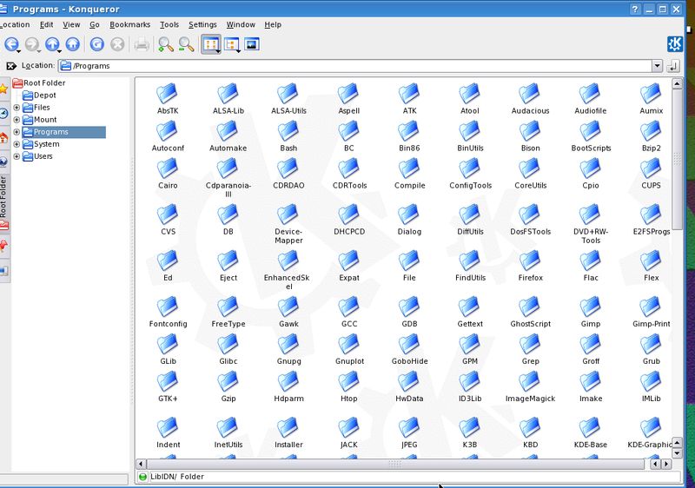Image resolution: width=695 pixels, height=488 pixels.
Task: Open the Window menu
Action: coord(241,25)
